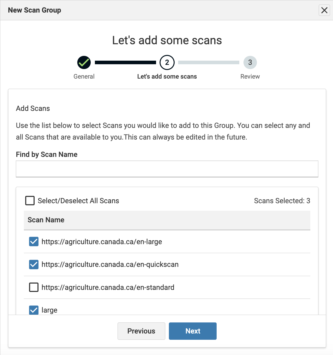
Task: Click the "Let's add some scans" step label
Action: [x=167, y=76]
